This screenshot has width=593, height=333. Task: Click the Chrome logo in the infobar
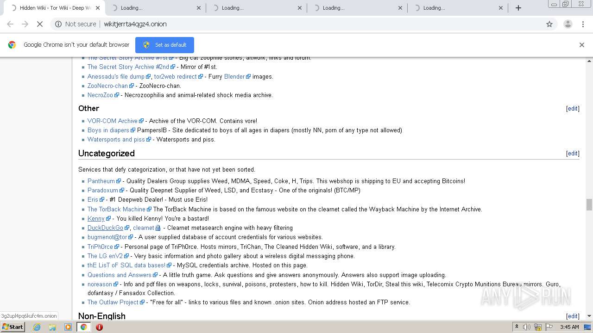(x=12, y=45)
